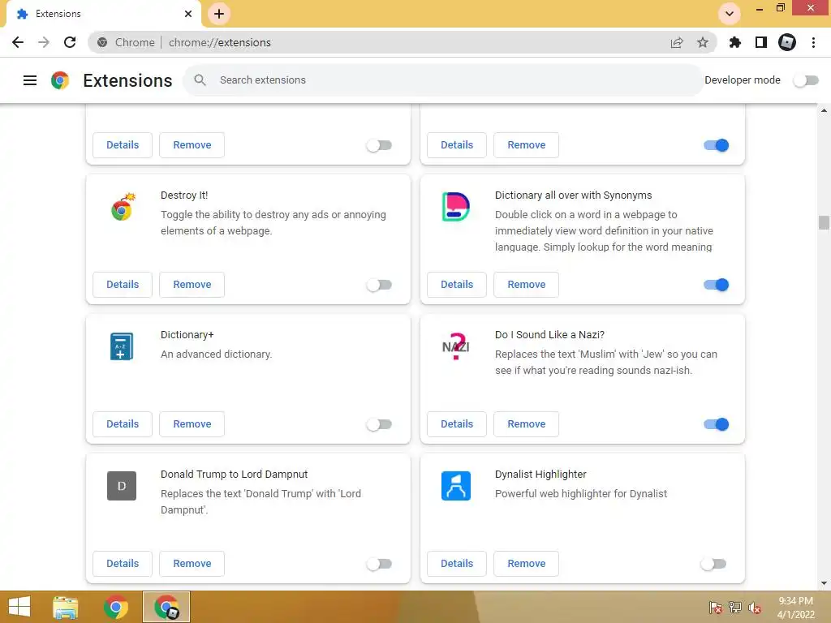Open File Explorer from taskbar
Screen dimensions: 831x623
coord(66,607)
